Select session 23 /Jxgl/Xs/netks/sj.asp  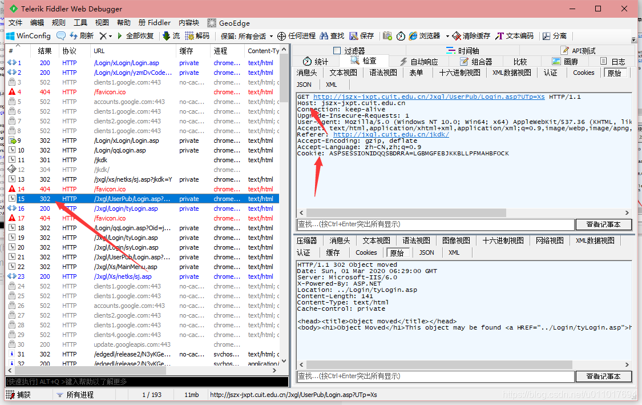coord(143,276)
